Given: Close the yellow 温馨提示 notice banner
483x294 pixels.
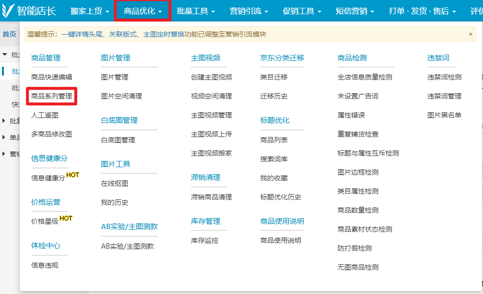Looking at the screenshot, I should pos(470,34).
